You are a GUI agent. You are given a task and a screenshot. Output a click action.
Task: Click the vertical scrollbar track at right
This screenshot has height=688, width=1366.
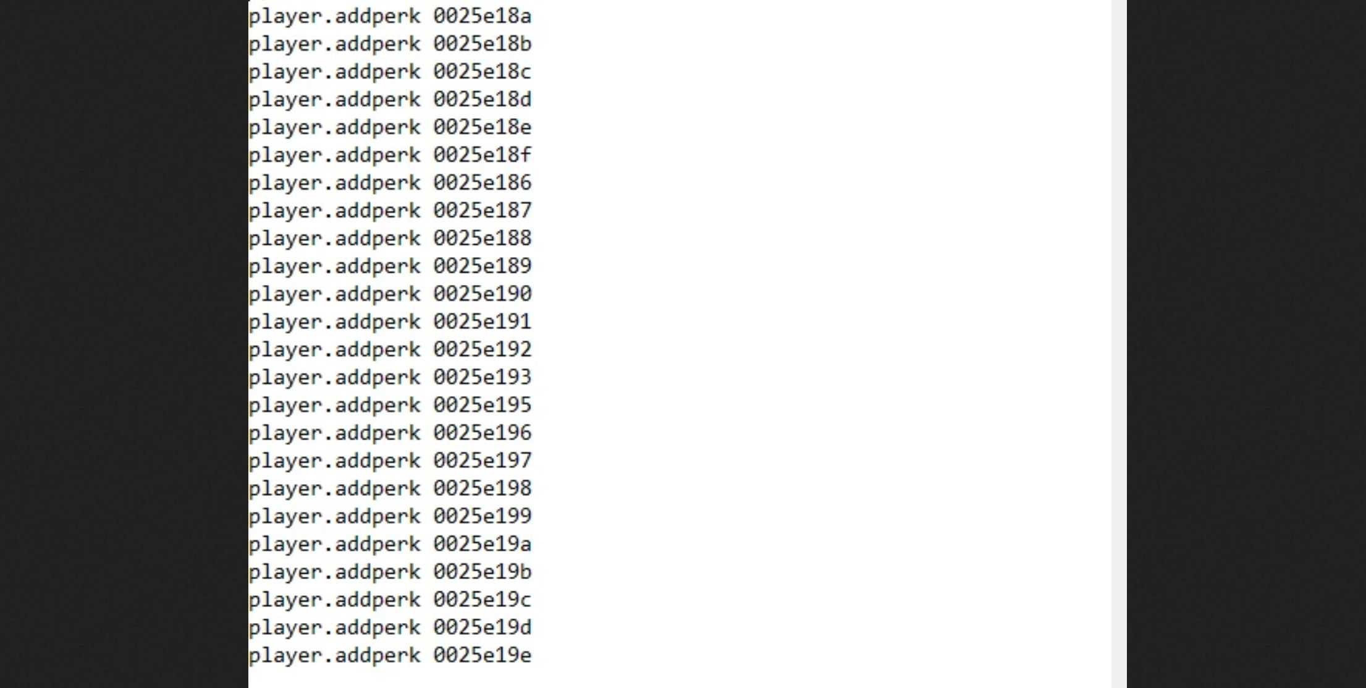click(1119, 344)
